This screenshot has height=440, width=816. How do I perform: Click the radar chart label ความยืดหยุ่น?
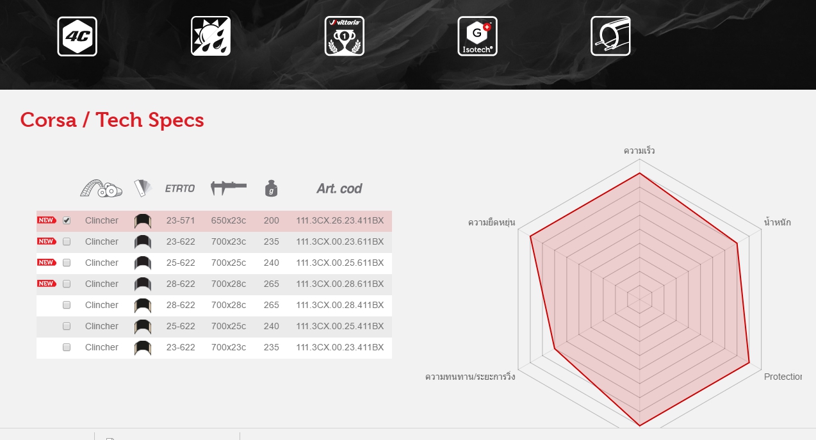coord(492,222)
